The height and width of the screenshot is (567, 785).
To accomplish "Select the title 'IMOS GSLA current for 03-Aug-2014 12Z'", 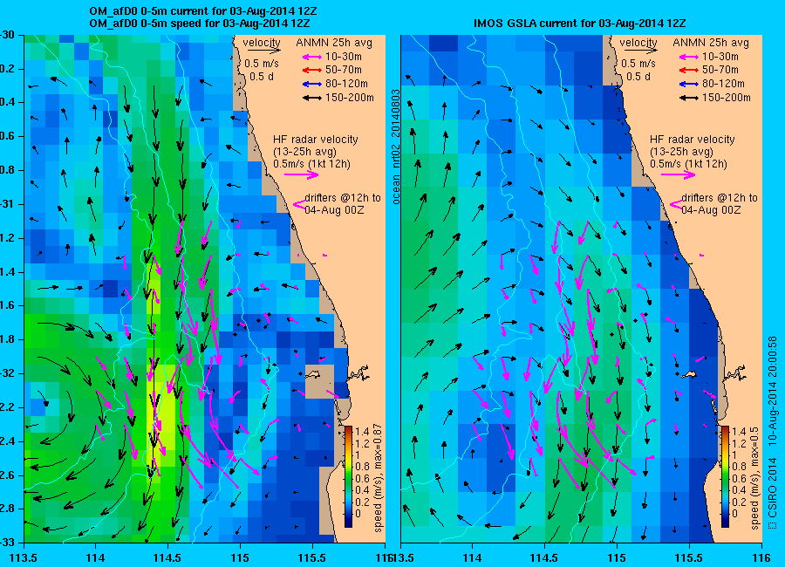I will [580, 24].
